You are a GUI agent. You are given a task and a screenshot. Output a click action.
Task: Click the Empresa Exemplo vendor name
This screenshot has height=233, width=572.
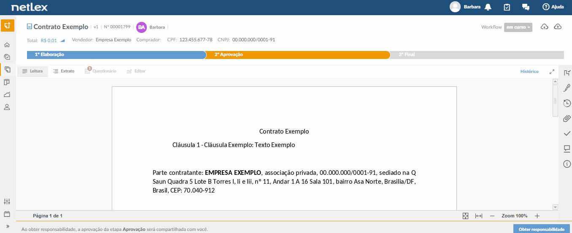click(x=113, y=40)
